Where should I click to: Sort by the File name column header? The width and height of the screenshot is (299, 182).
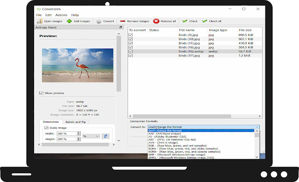(x=192, y=30)
